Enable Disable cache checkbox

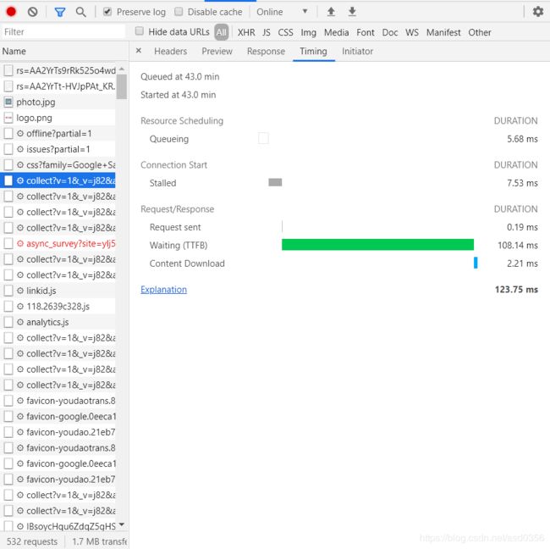point(179,12)
